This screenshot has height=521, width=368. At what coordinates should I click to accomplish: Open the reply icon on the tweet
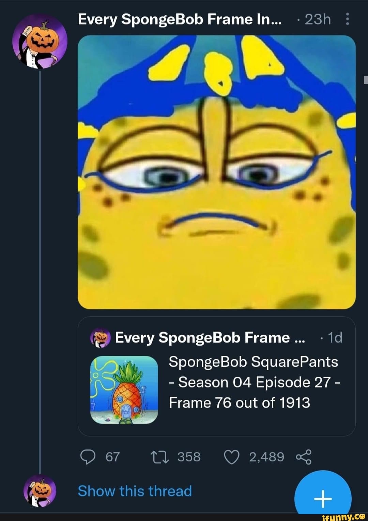point(88,457)
